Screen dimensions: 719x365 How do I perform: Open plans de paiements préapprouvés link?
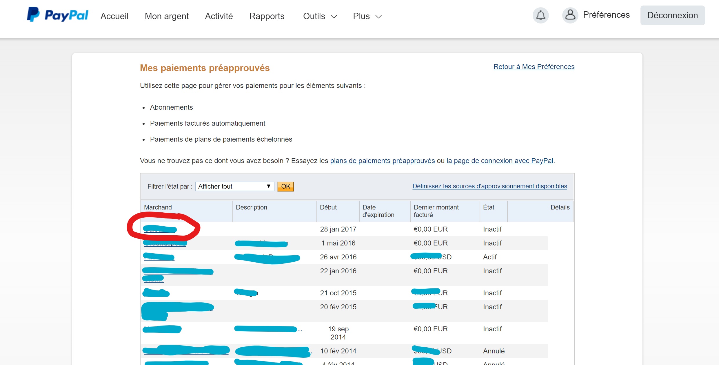(382, 161)
